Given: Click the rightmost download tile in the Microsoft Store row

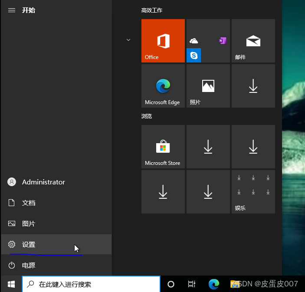Looking at the screenshot, I should pos(253,147).
